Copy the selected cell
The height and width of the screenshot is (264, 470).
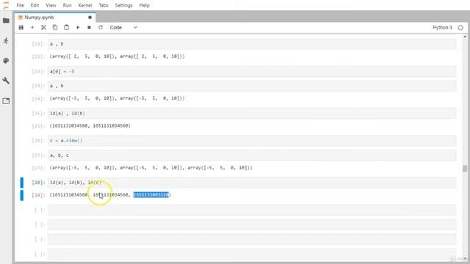pyautogui.click(x=55, y=28)
